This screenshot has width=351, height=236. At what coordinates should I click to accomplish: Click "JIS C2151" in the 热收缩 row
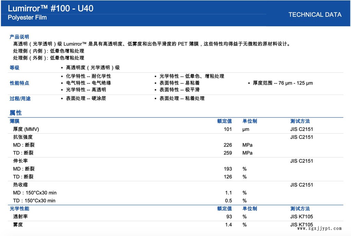pos(302,185)
